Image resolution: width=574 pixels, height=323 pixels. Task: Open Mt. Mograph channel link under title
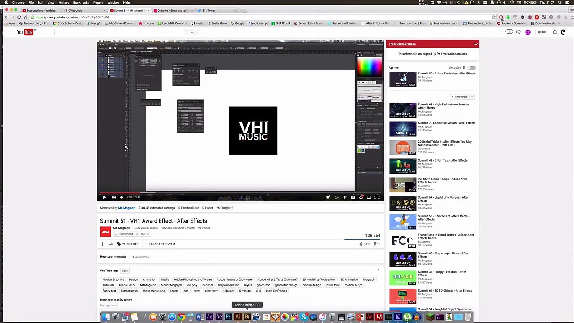[122, 228]
